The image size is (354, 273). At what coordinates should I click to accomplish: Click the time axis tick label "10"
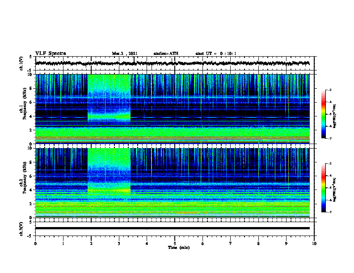[314, 244]
